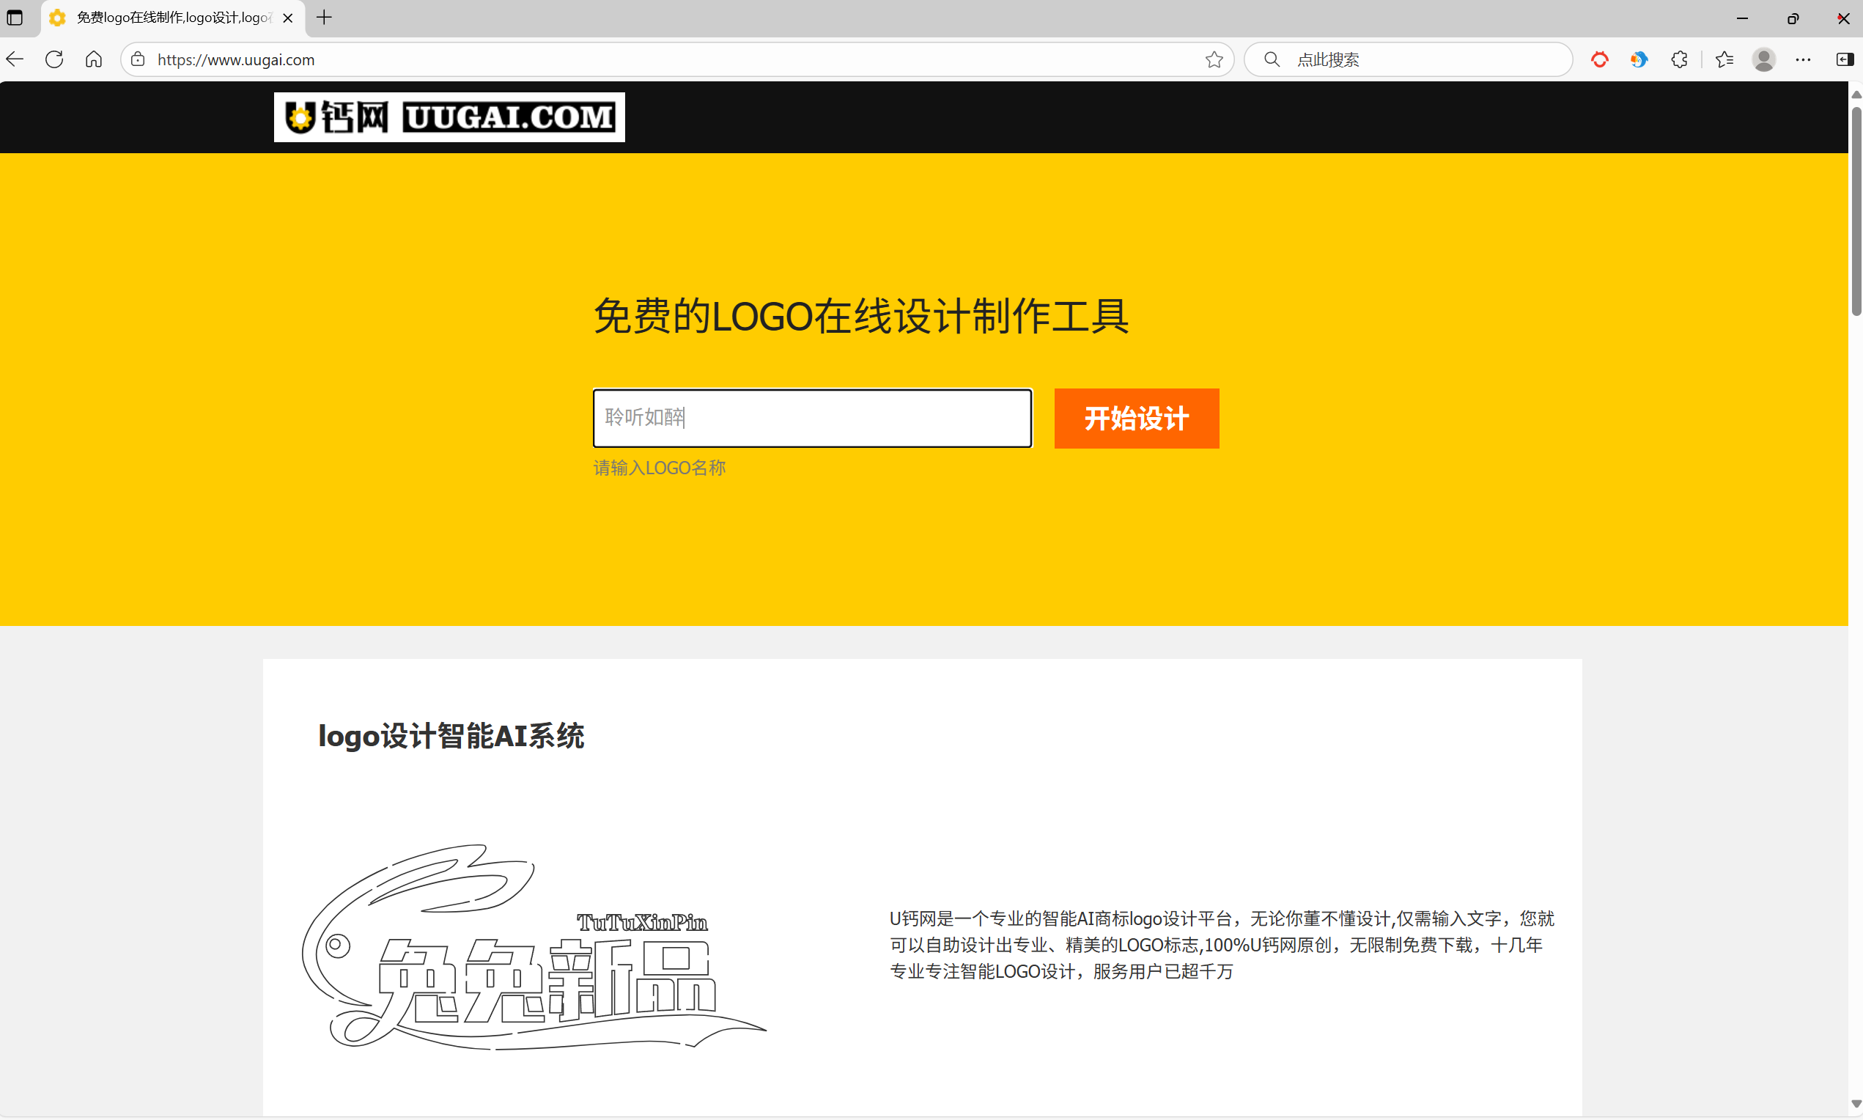Image resolution: width=1863 pixels, height=1120 pixels.
Task: Open the tab actions menu
Action: pyautogui.click(x=15, y=18)
